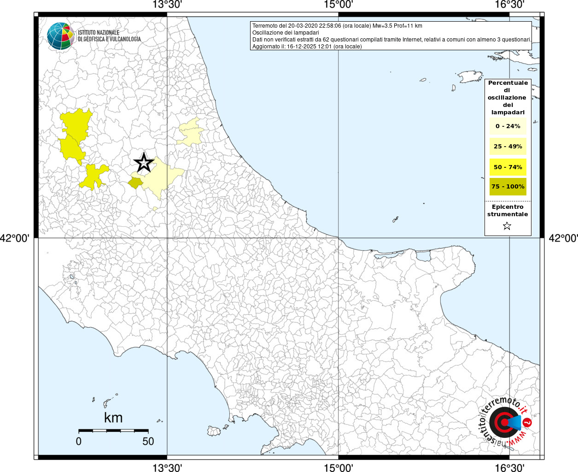This screenshot has height=472, width=578.
Task: Click the 'Dati non verificati' questionnaire line
Action: 392,40
